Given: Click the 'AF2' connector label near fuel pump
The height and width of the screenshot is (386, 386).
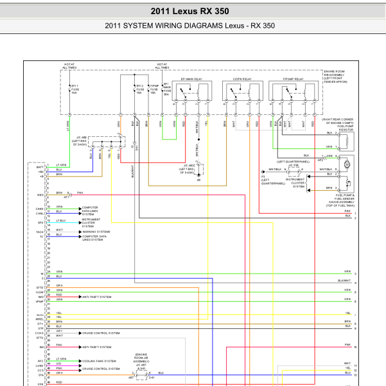Looking at the screenshot, I should 320,160.
